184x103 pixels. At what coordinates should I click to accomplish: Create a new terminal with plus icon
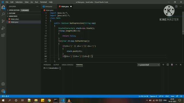pos(163,65)
